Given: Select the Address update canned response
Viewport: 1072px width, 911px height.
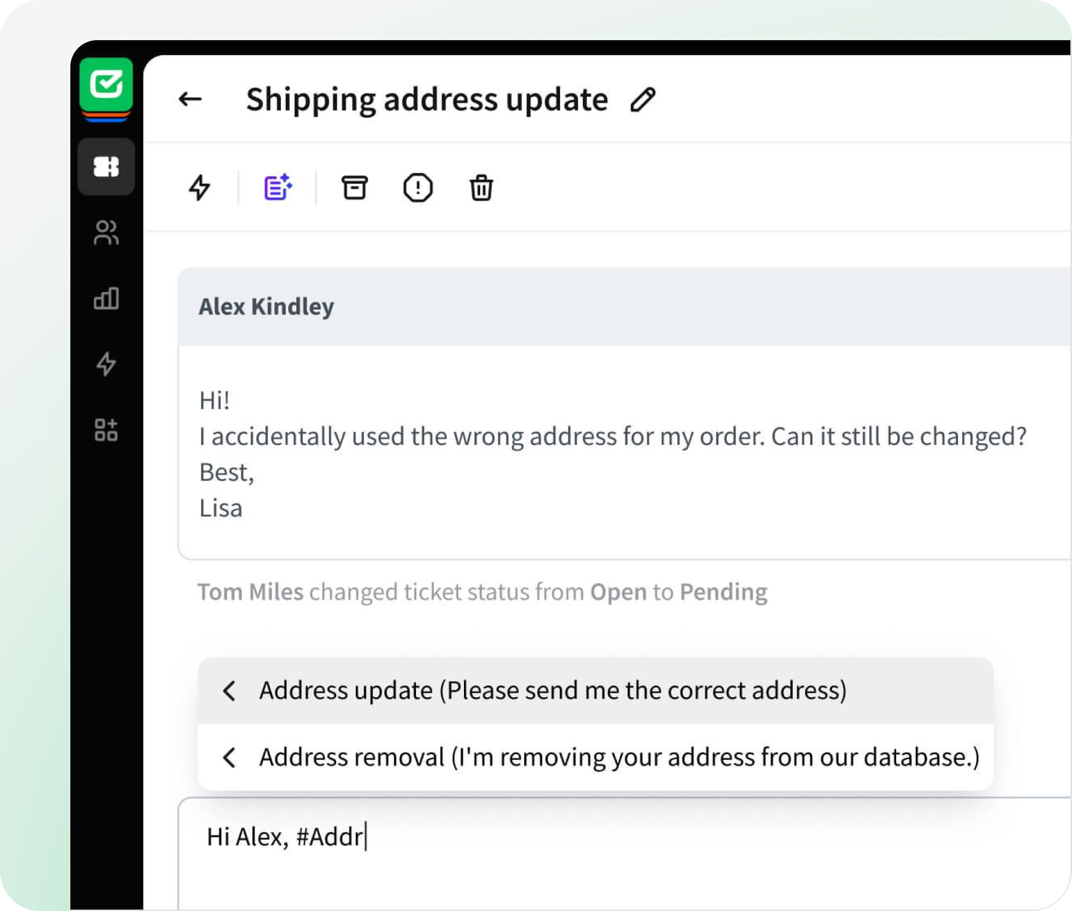Looking at the screenshot, I should 596,691.
